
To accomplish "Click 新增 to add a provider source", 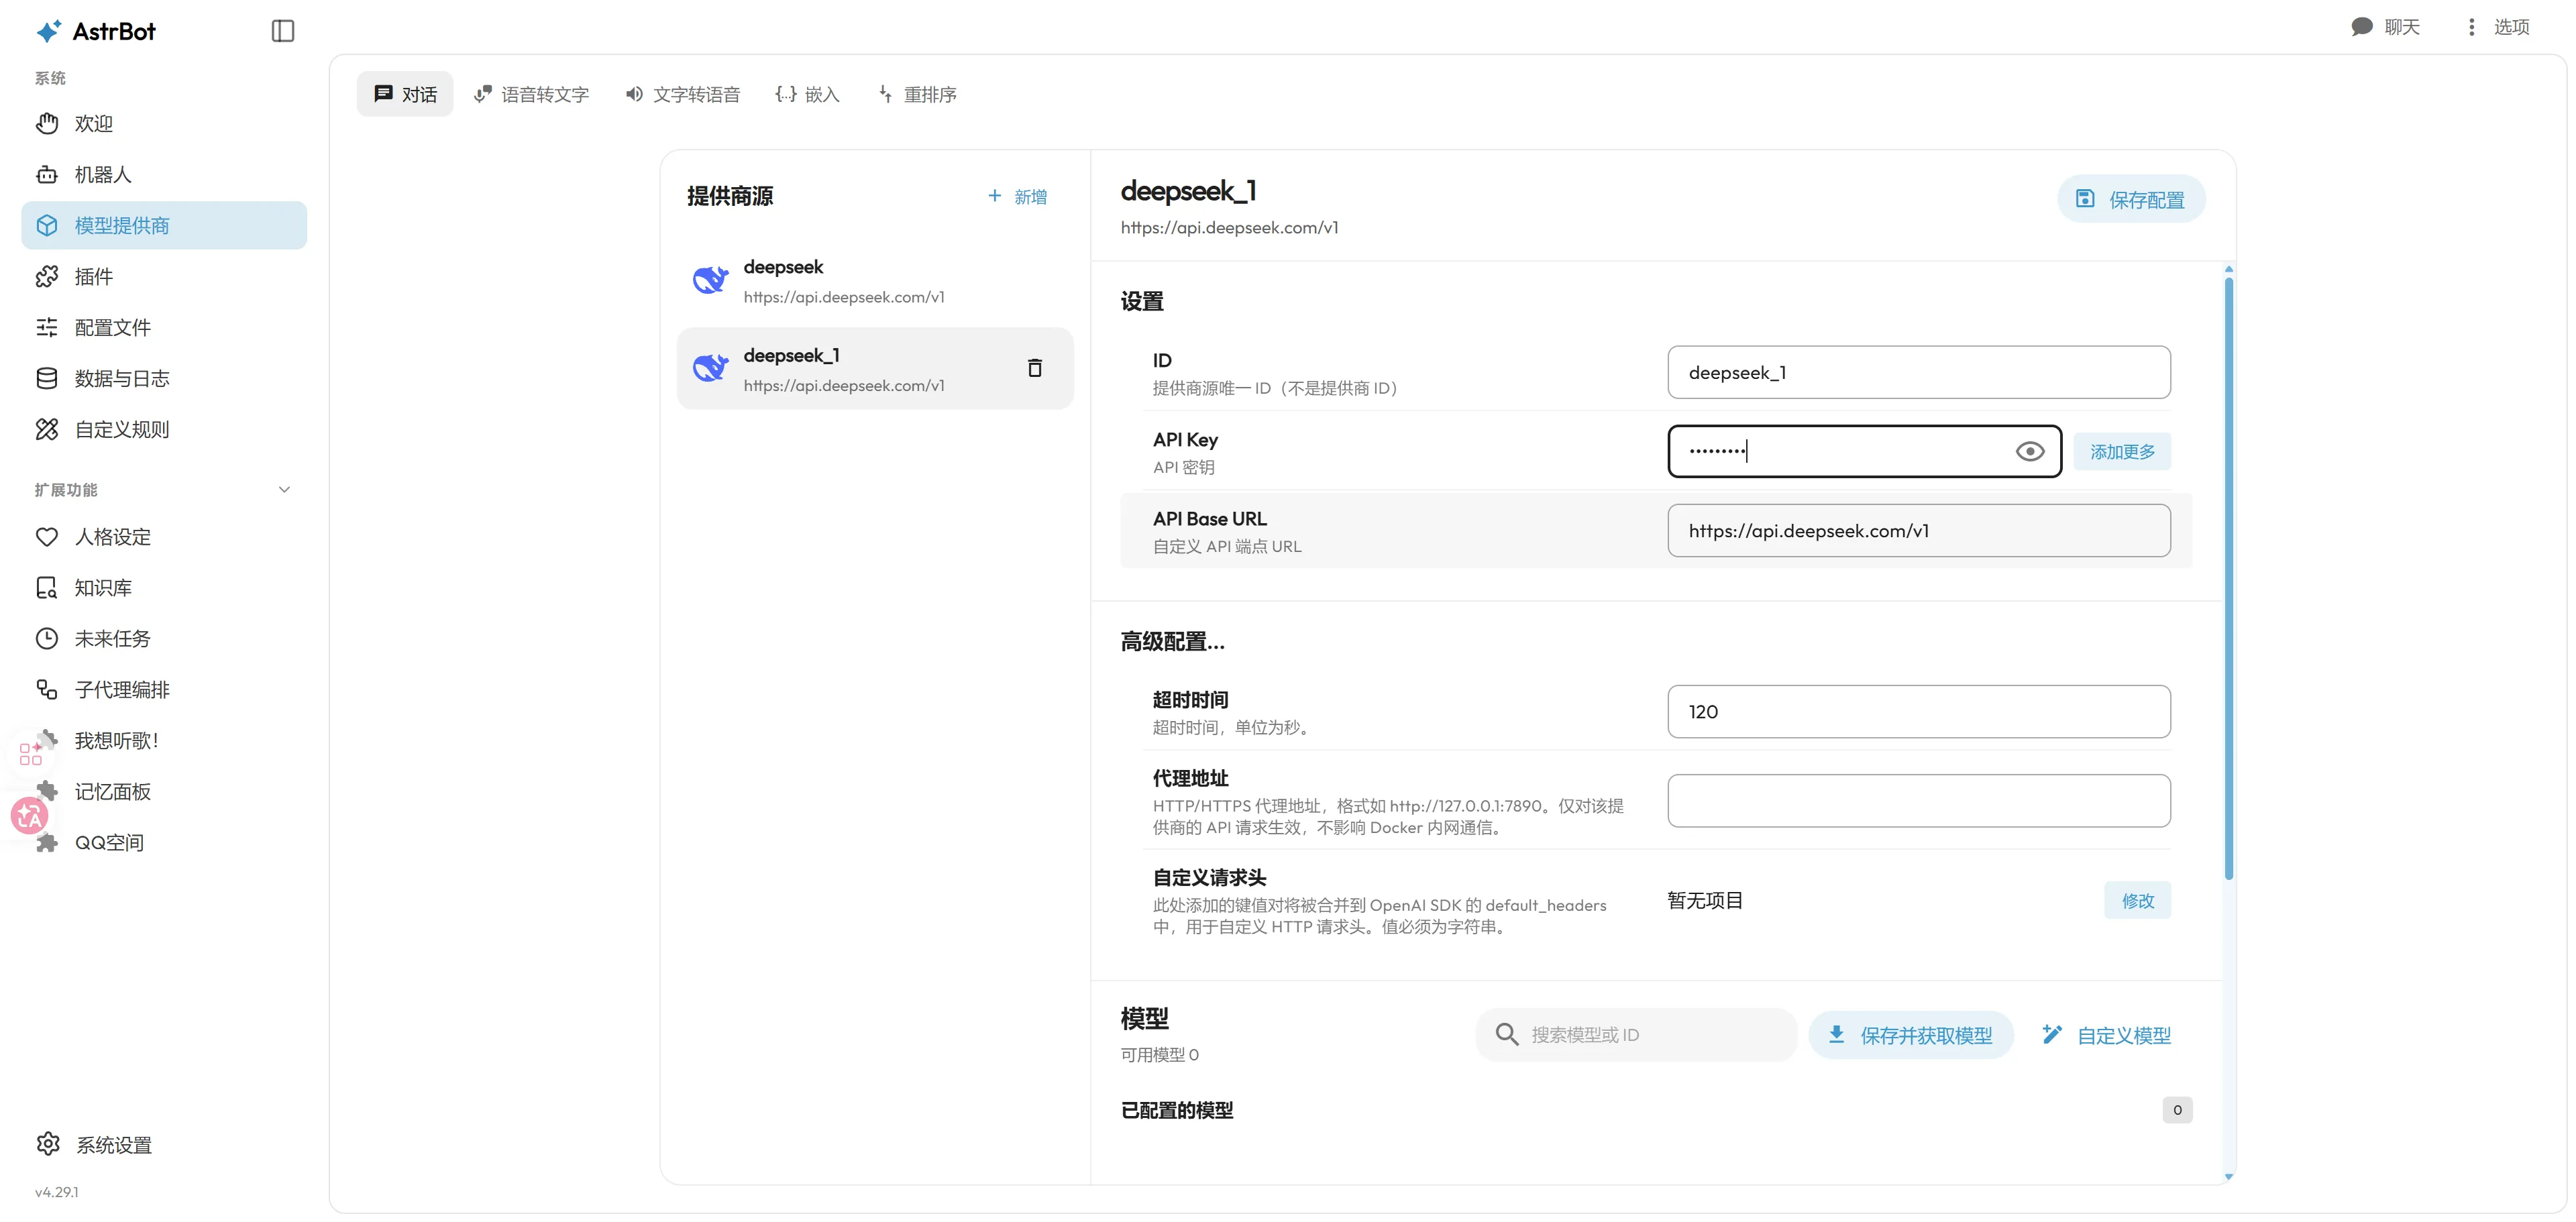I will pyautogui.click(x=1017, y=197).
